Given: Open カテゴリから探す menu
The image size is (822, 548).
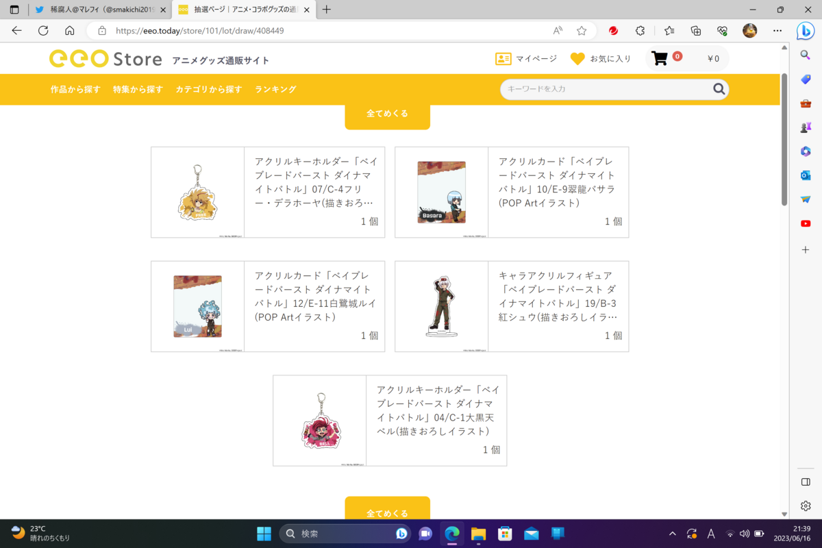Looking at the screenshot, I should pyautogui.click(x=209, y=89).
